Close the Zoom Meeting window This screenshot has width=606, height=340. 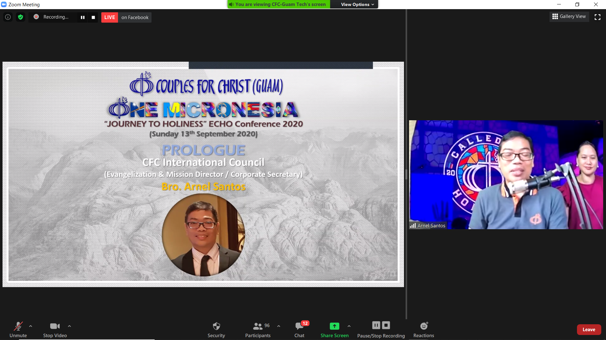[x=596, y=4]
